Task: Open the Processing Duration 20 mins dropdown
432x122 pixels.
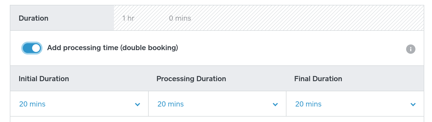Action: (x=217, y=104)
